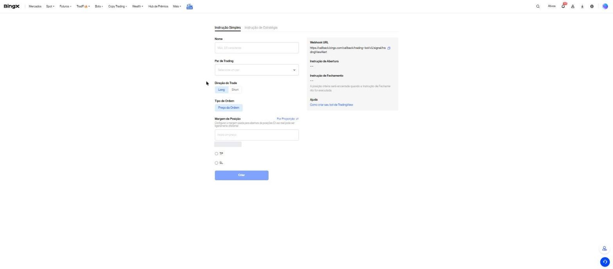
Task: Expand the Wealth menu
Action: [x=138, y=7]
